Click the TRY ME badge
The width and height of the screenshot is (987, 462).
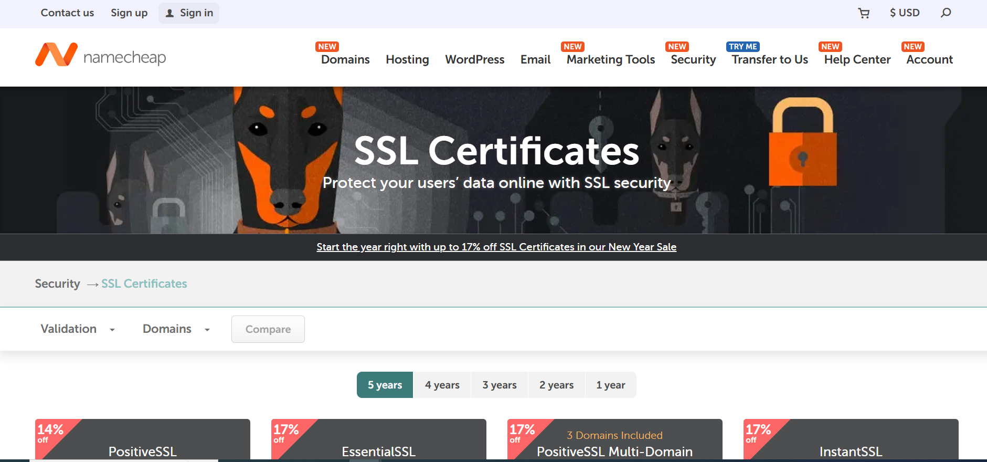[743, 47]
